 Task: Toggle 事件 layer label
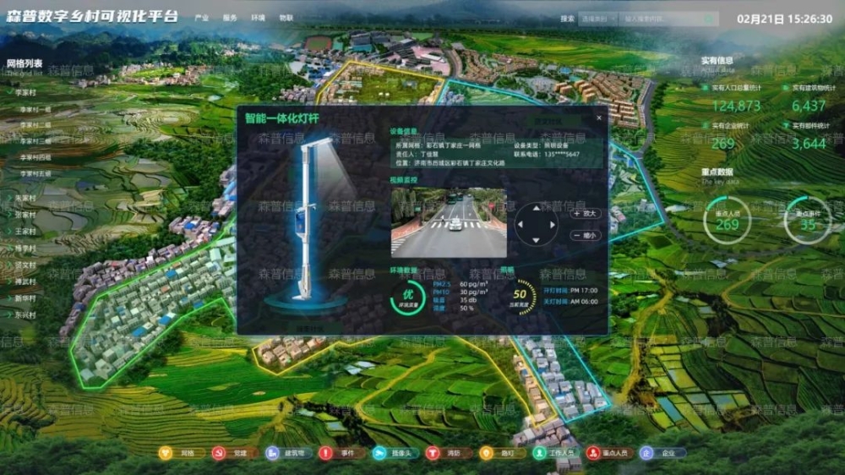[347, 453]
